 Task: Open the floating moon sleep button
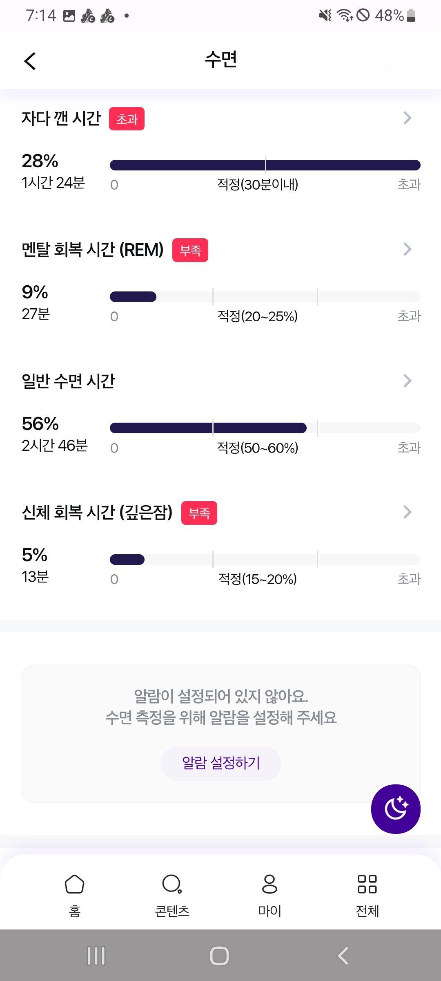(396, 809)
